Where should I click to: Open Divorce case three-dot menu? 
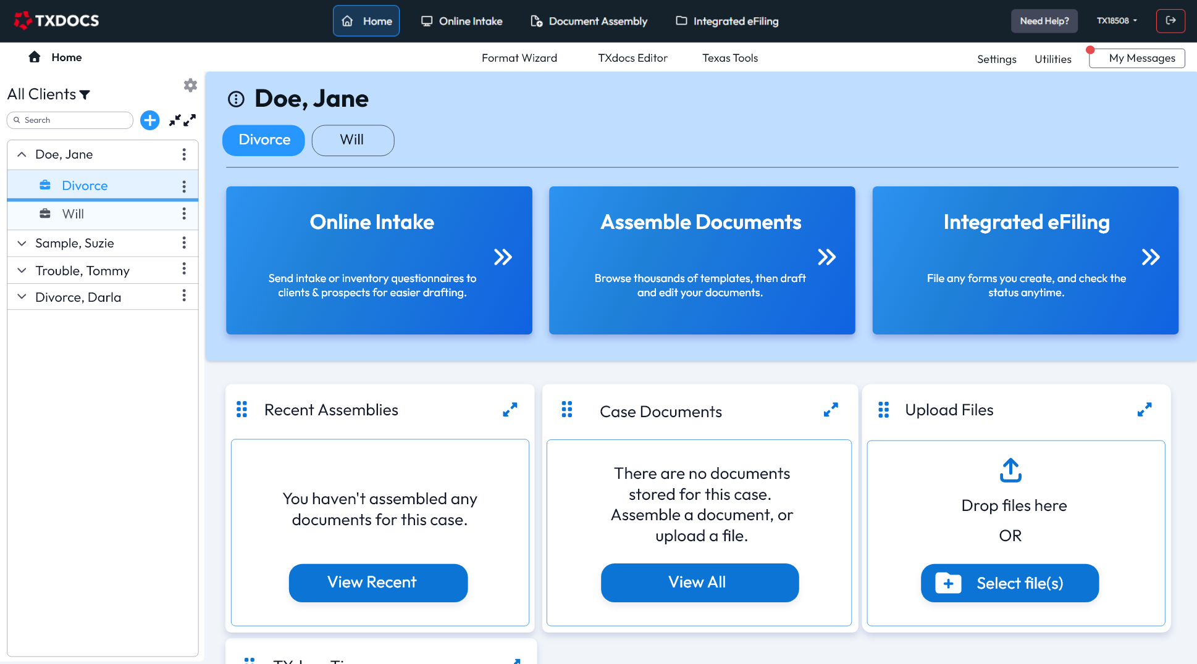184,186
